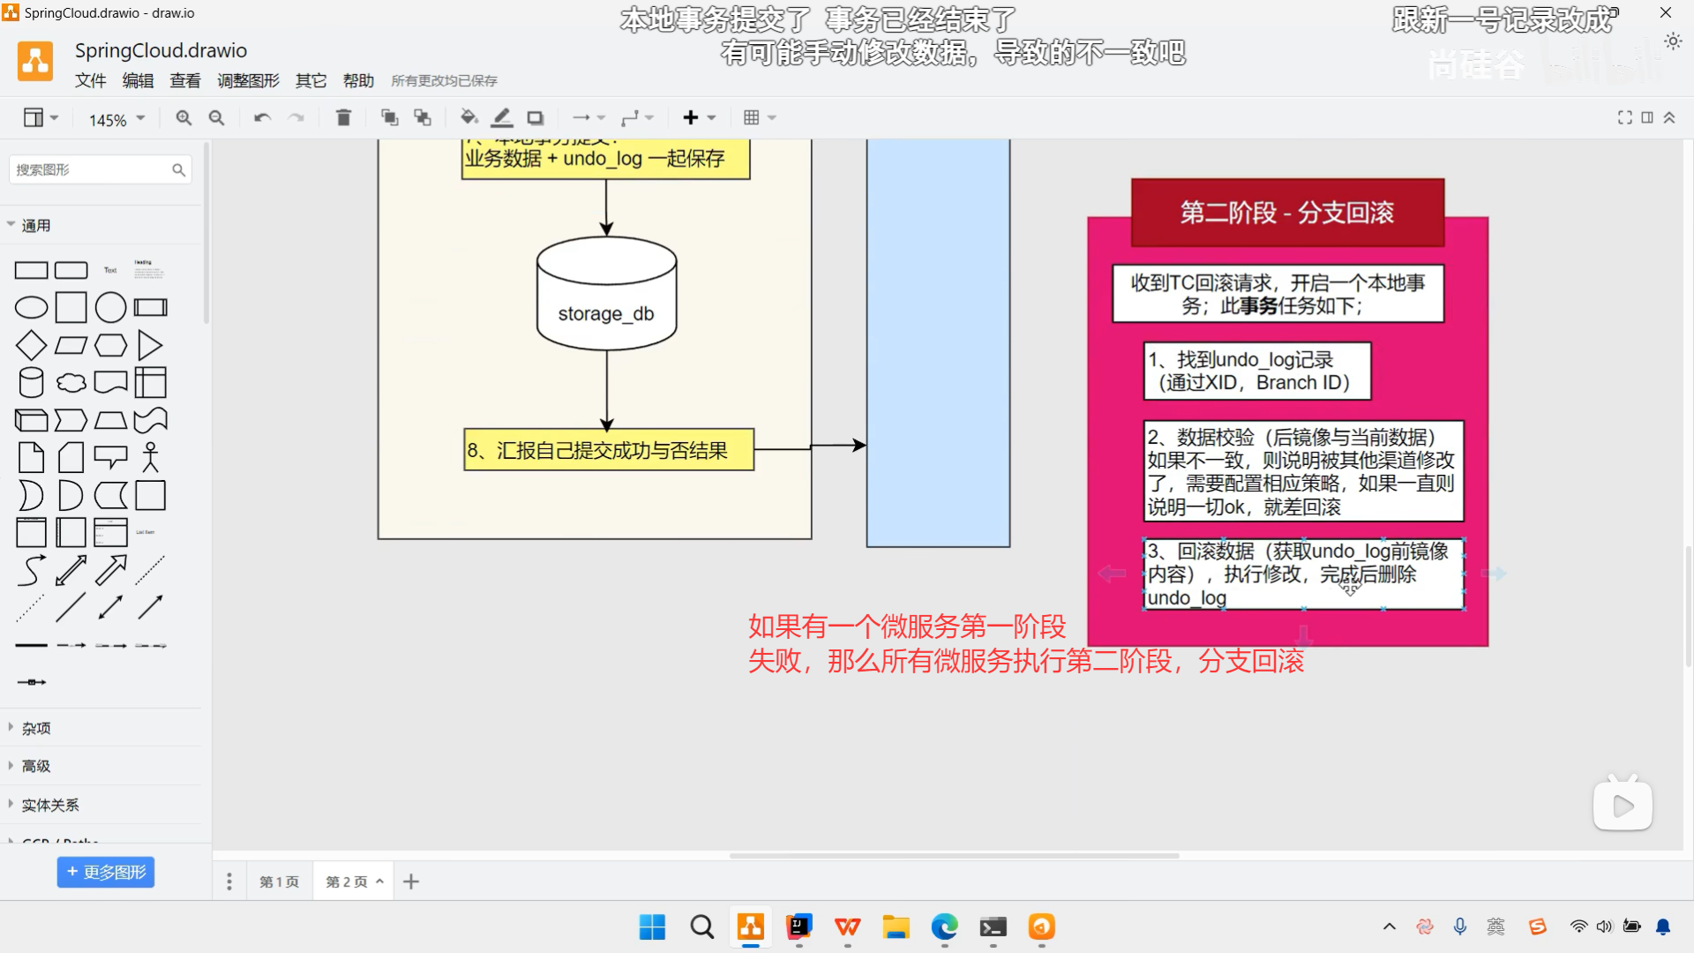Open the 文件 menu
Image resolution: width=1694 pixels, height=953 pixels.
[x=90, y=80]
